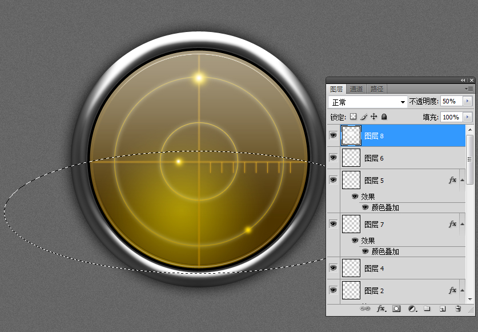This screenshot has height=332, width=478.
Task: Click the 不透明度 label
Action: [424, 101]
